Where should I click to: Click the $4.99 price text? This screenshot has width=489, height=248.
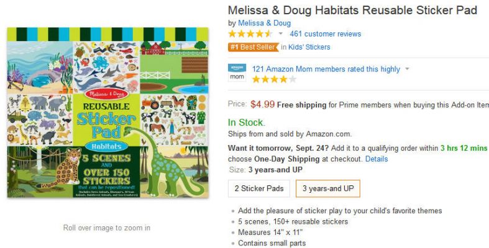262,104
